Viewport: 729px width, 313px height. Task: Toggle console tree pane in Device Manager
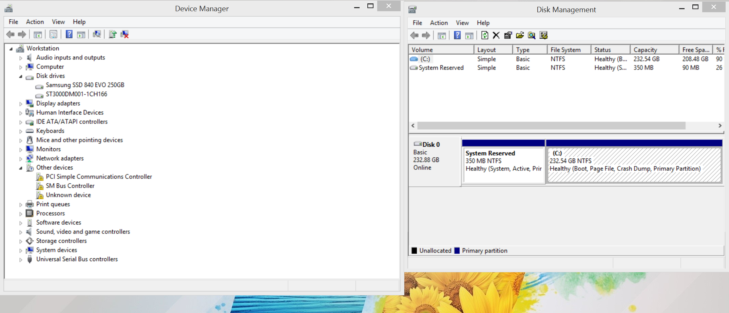pyautogui.click(x=38, y=34)
